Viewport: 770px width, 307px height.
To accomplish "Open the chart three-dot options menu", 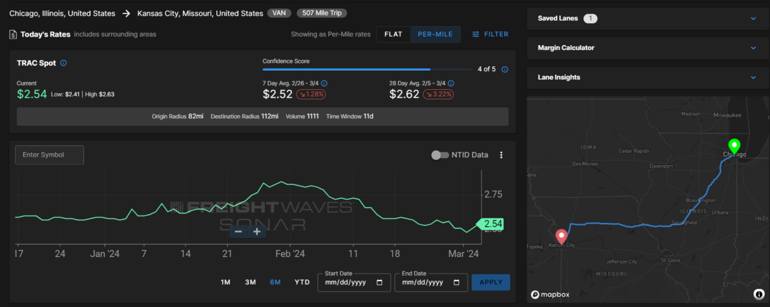I will click(x=502, y=155).
